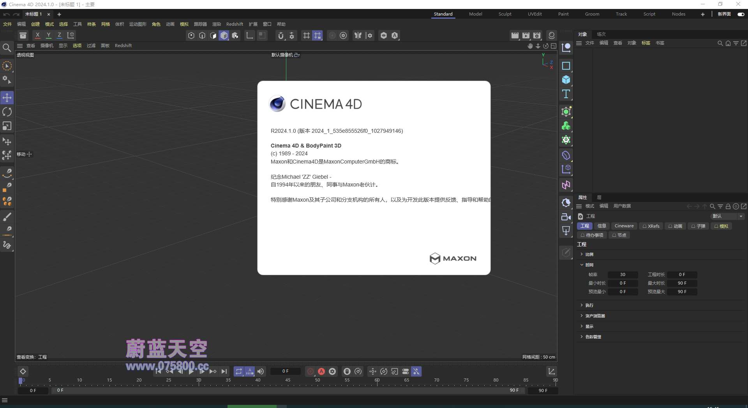Image resolution: width=748 pixels, height=408 pixels.
Task: Toggle loop playback mode
Action: pos(239,371)
